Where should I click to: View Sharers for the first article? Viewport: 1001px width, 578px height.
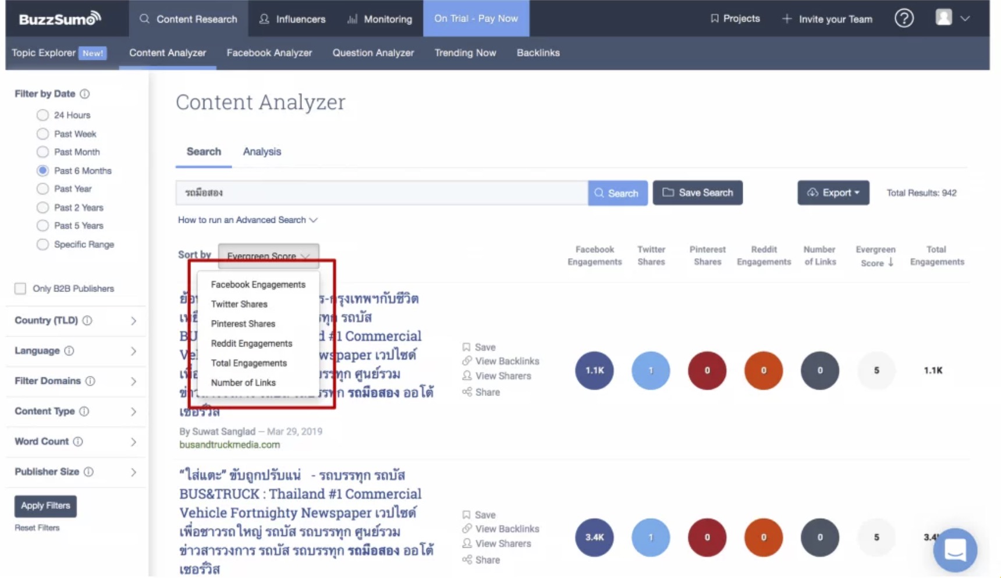click(496, 376)
